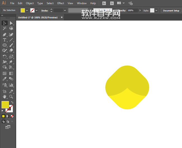
Task: Pick the Paintbrush tool
Action: (11, 45)
